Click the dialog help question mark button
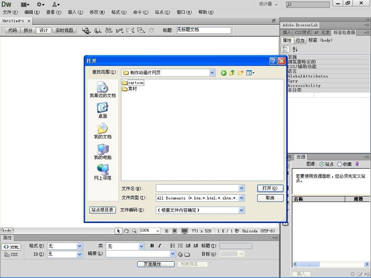 tap(273, 61)
